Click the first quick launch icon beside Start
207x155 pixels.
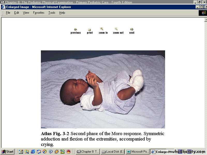tap(21, 152)
